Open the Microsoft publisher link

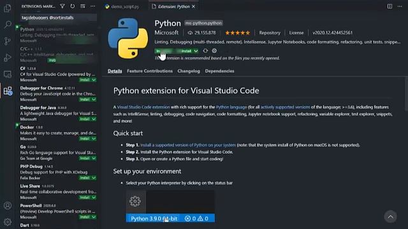pos(166,32)
